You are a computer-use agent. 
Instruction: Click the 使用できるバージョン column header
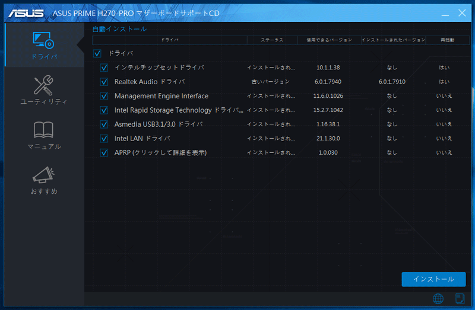[x=330, y=40]
